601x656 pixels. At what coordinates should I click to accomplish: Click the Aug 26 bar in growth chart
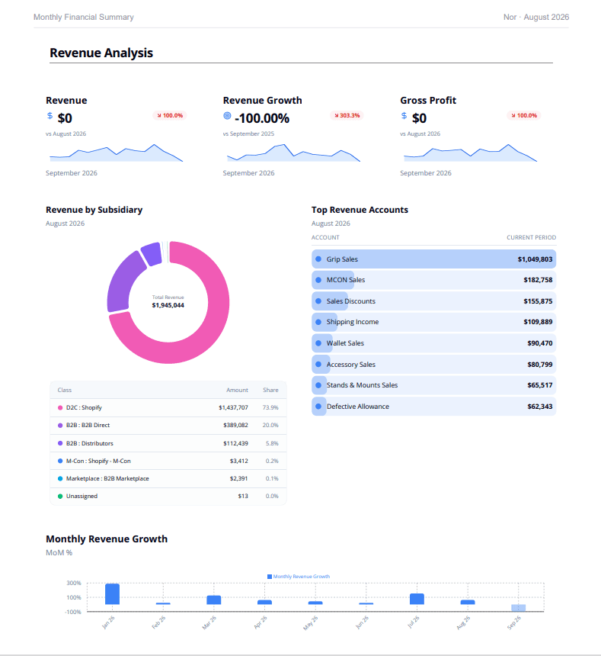point(468,602)
